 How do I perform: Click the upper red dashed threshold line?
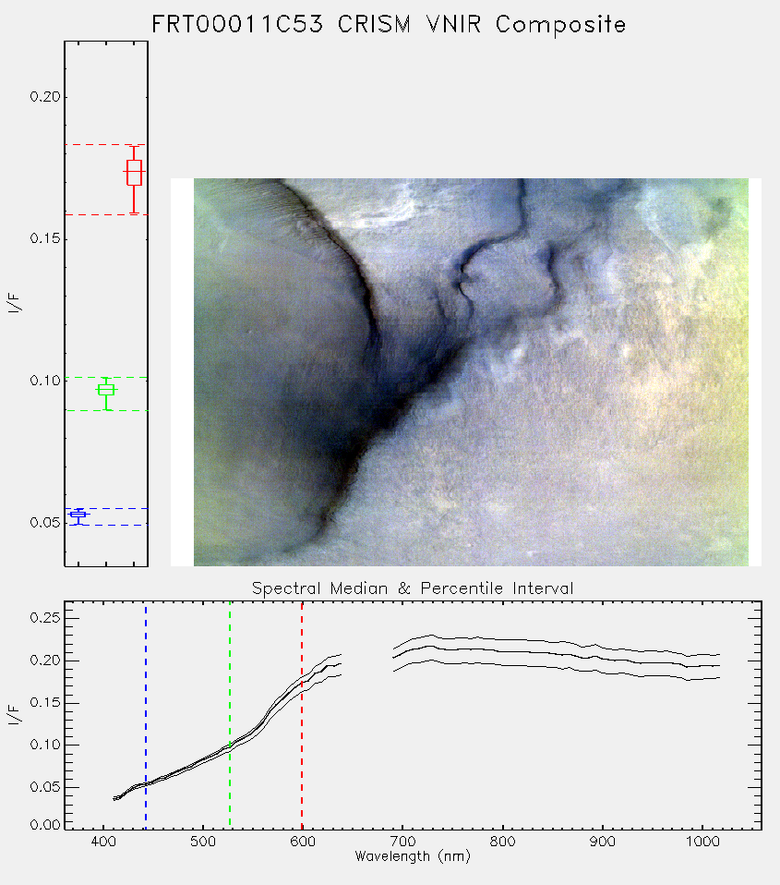coord(106,145)
